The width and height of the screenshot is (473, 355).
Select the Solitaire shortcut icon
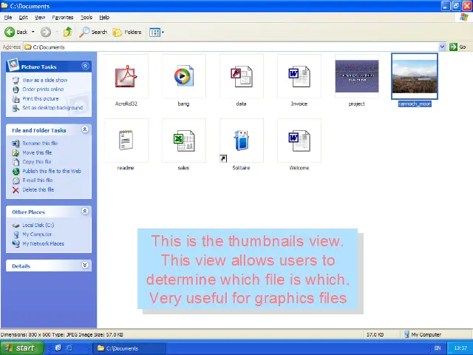(x=241, y=141)
